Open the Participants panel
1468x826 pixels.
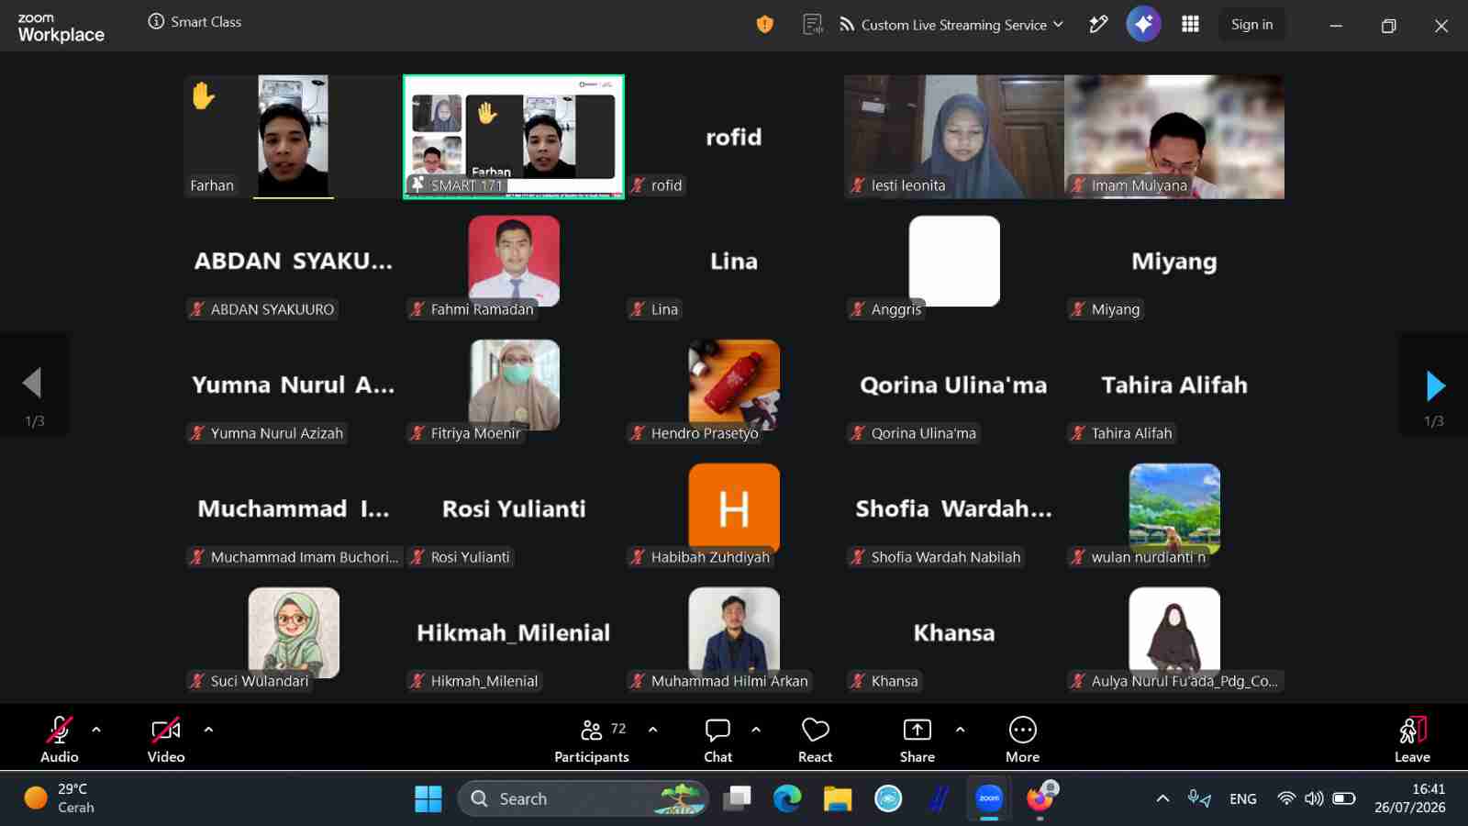pyautogui.click(x=592, y=739)
